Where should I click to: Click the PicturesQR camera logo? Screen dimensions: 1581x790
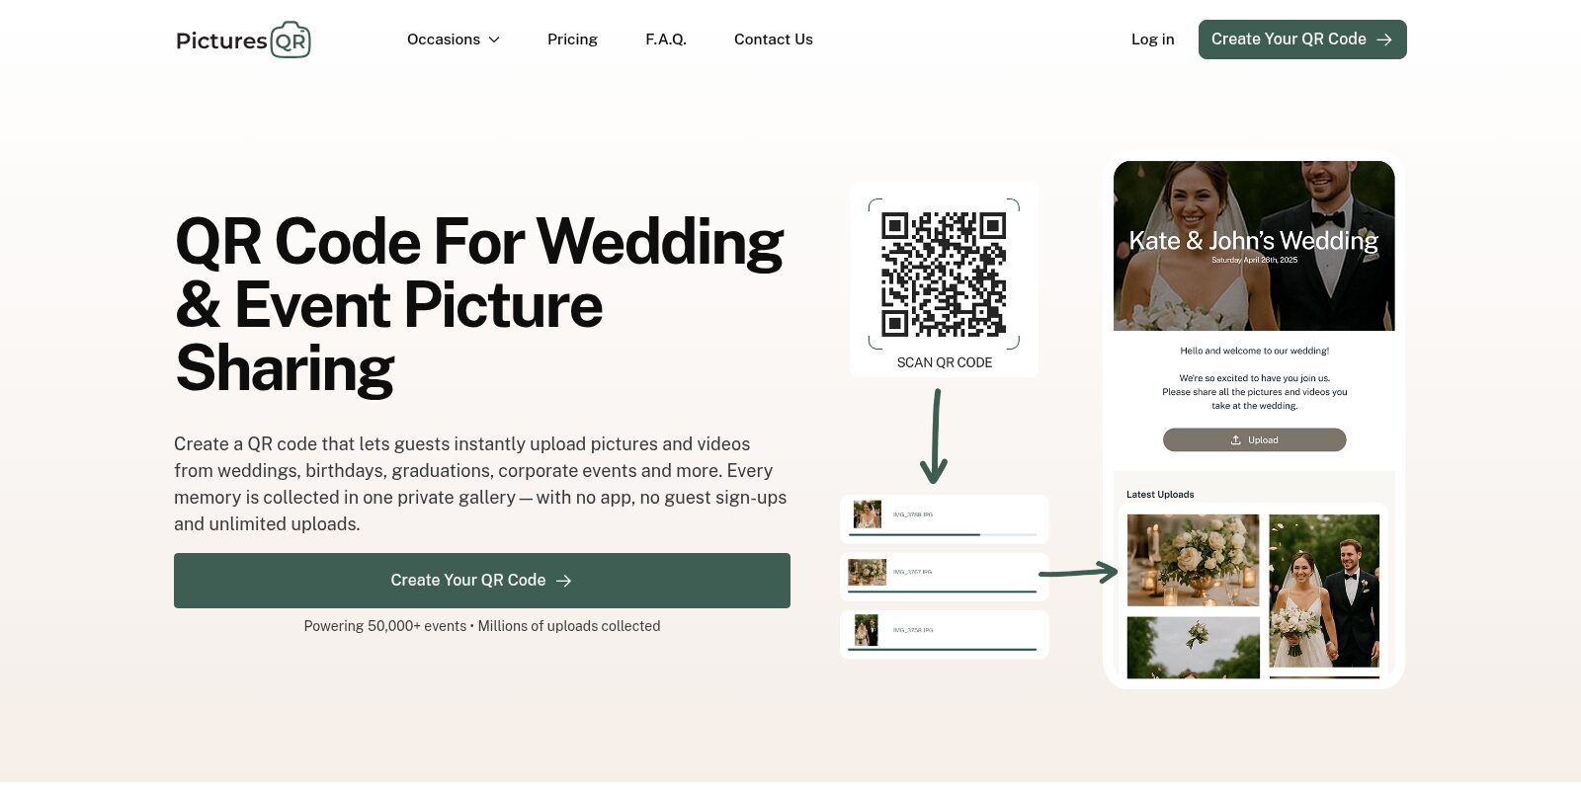click(243, 39)
